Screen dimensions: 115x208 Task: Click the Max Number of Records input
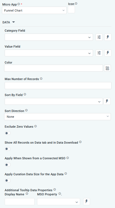[58, 86]
